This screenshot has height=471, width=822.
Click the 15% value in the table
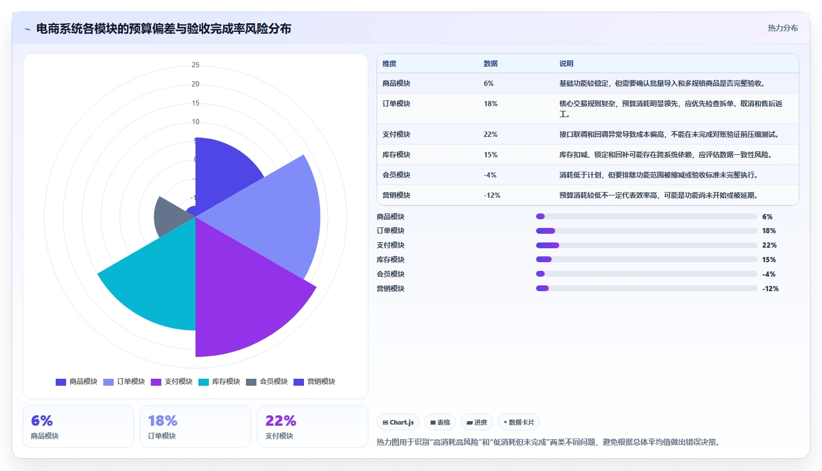[x=491, y=155]
